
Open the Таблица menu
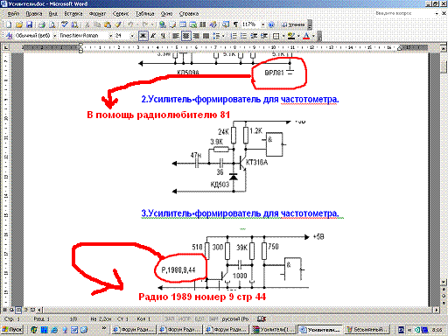(x=144, y=14)
